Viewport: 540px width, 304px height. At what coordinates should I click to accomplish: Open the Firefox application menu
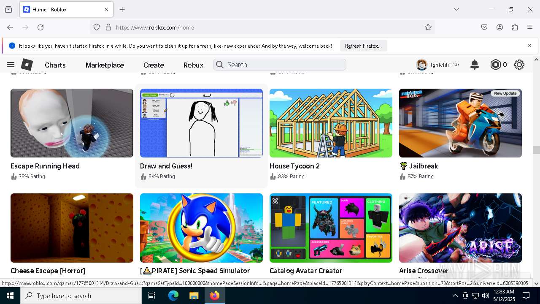point(530,27)
